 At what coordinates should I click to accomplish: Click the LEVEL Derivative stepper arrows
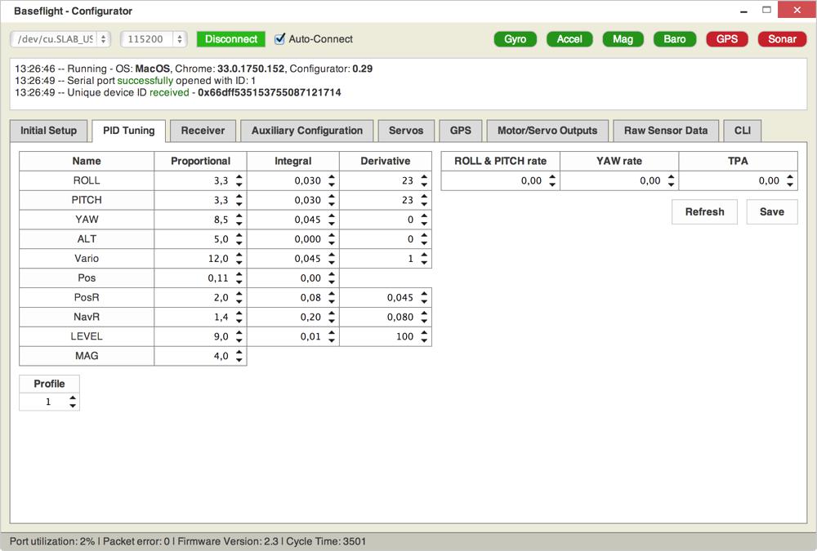point(424,336)
